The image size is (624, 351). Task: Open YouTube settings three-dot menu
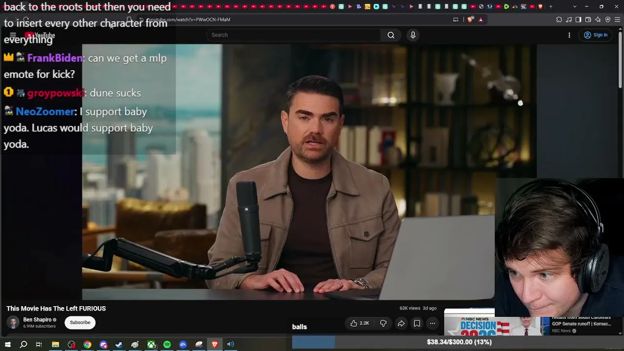[x=569, y=35]
